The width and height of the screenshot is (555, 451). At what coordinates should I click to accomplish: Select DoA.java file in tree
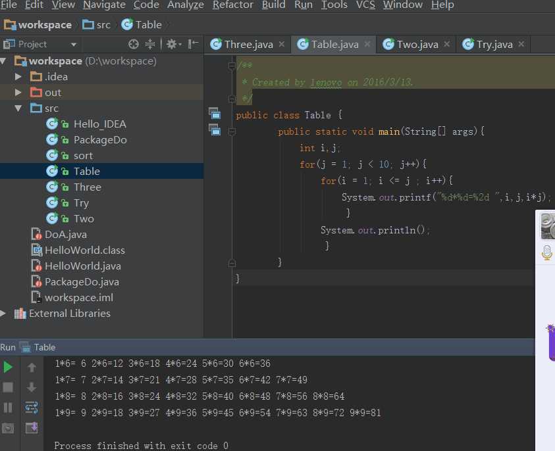click(x=66, y=235)
